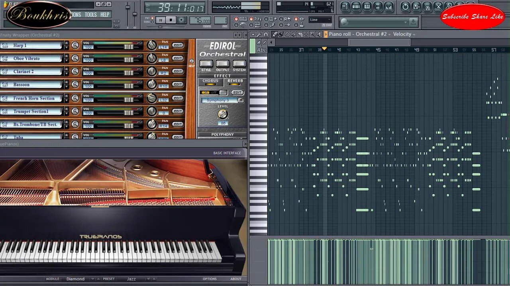Image resolution: width=510 pixels, height=286 pixels.
Task: Open the piano roll view icon
Action: (367, 7)
